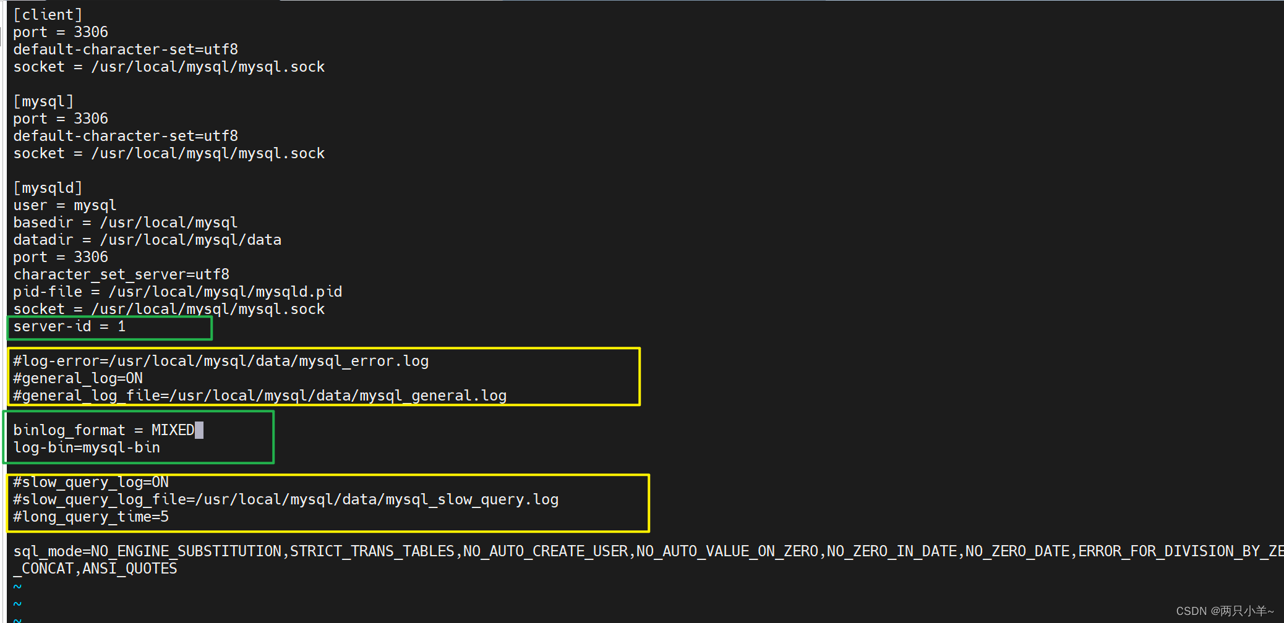Click the 'character_set_server=utf8' line
Image resolution: width=1284 pixels, height=623 pixels.
(121, 274)
